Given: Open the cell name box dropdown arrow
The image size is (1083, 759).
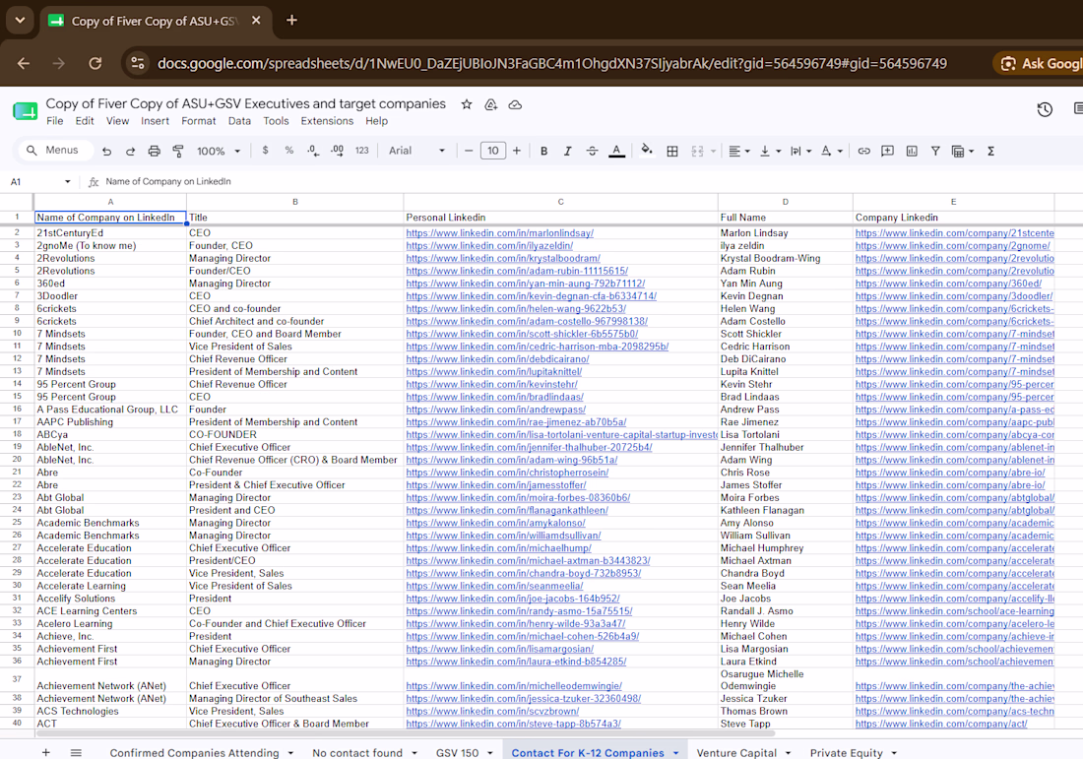Looking at the screenshot, I should 67,182.
